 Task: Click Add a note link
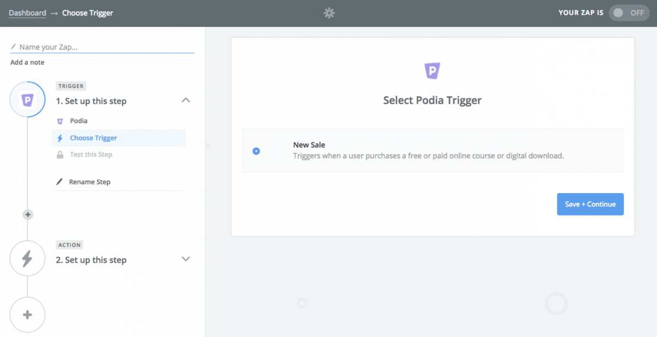27,62
